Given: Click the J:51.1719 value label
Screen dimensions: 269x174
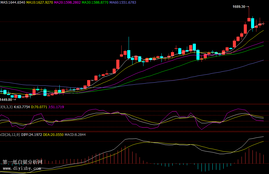Looking at the screenshot, I should (x=56, y=107).
